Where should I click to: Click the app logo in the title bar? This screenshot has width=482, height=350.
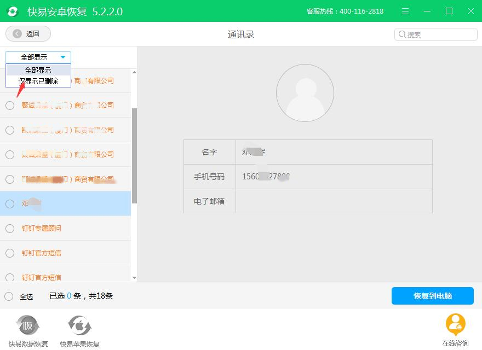(13, 11)
